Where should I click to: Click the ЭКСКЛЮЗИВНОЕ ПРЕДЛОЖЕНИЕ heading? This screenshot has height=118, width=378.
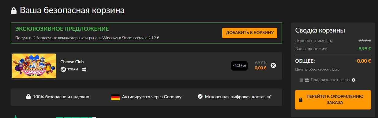click(62, 29)
